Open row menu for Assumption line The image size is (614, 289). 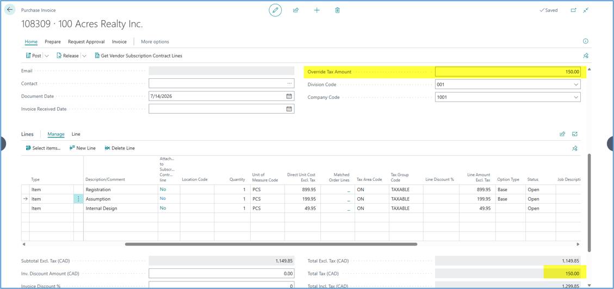pos(78,199)
